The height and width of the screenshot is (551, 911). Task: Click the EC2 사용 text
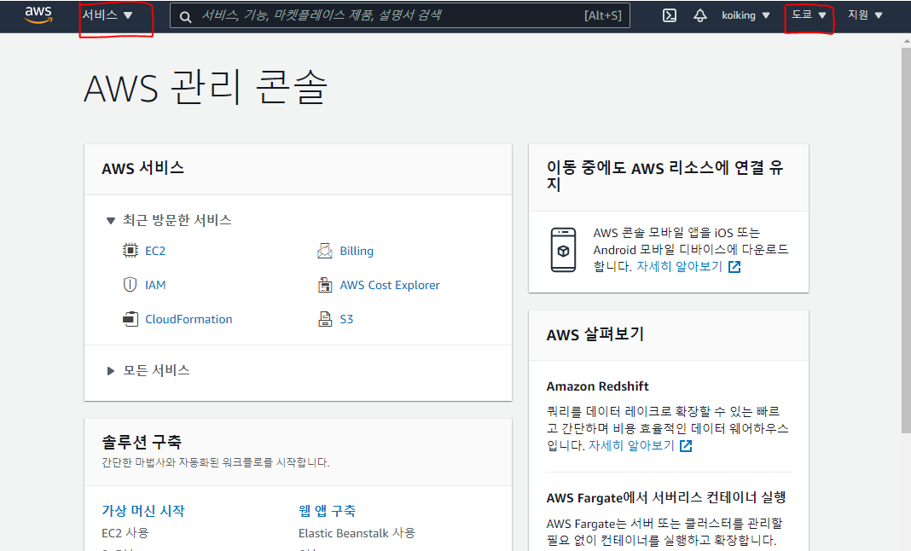tap(125, 533)
